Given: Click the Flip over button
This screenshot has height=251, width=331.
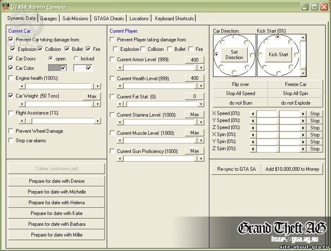Looking at the screenshot, I should [240, 84].
